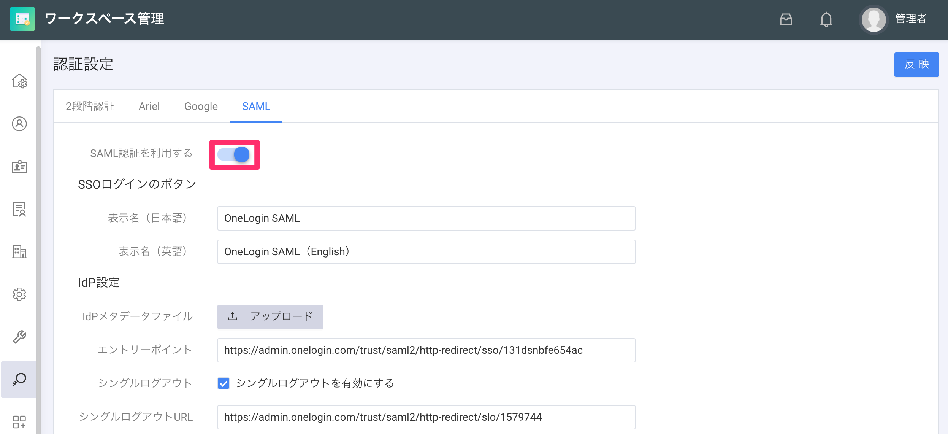Switch to the Ariel tab

(x=149, y=106)
